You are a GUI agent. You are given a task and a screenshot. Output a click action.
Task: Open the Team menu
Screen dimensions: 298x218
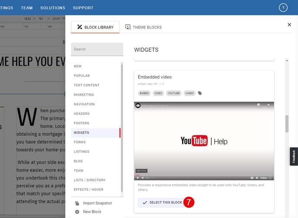click(27, 8)
